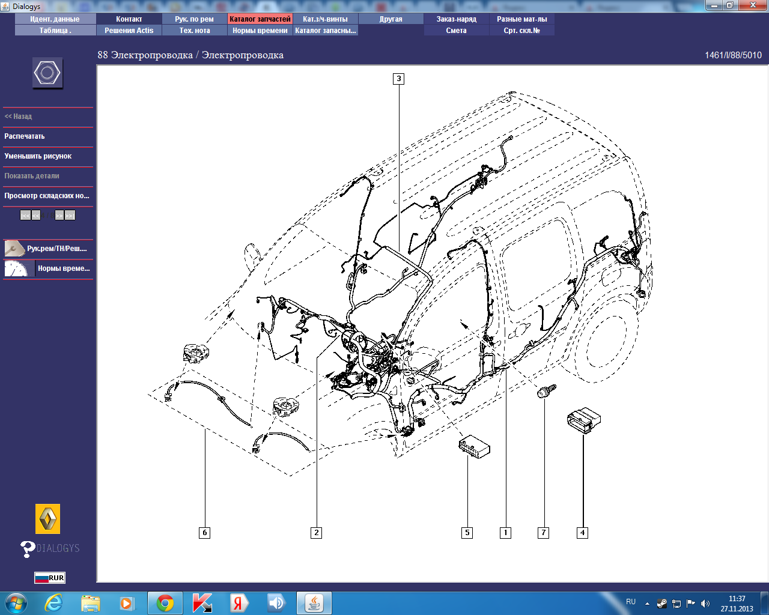The height and width of the screenshot is (615, 769).
Task: Select callout number 6 on the wiring diagram
Action: [204, 533]
